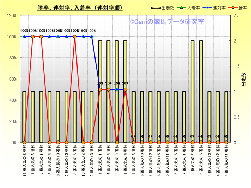Click the 120% label on left axis

[12, 15]
